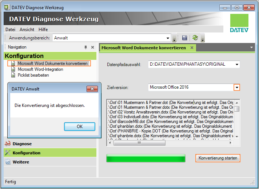Click the Diagnose stethoscope icon
259x189 pixels.
(x=8, y=144)
